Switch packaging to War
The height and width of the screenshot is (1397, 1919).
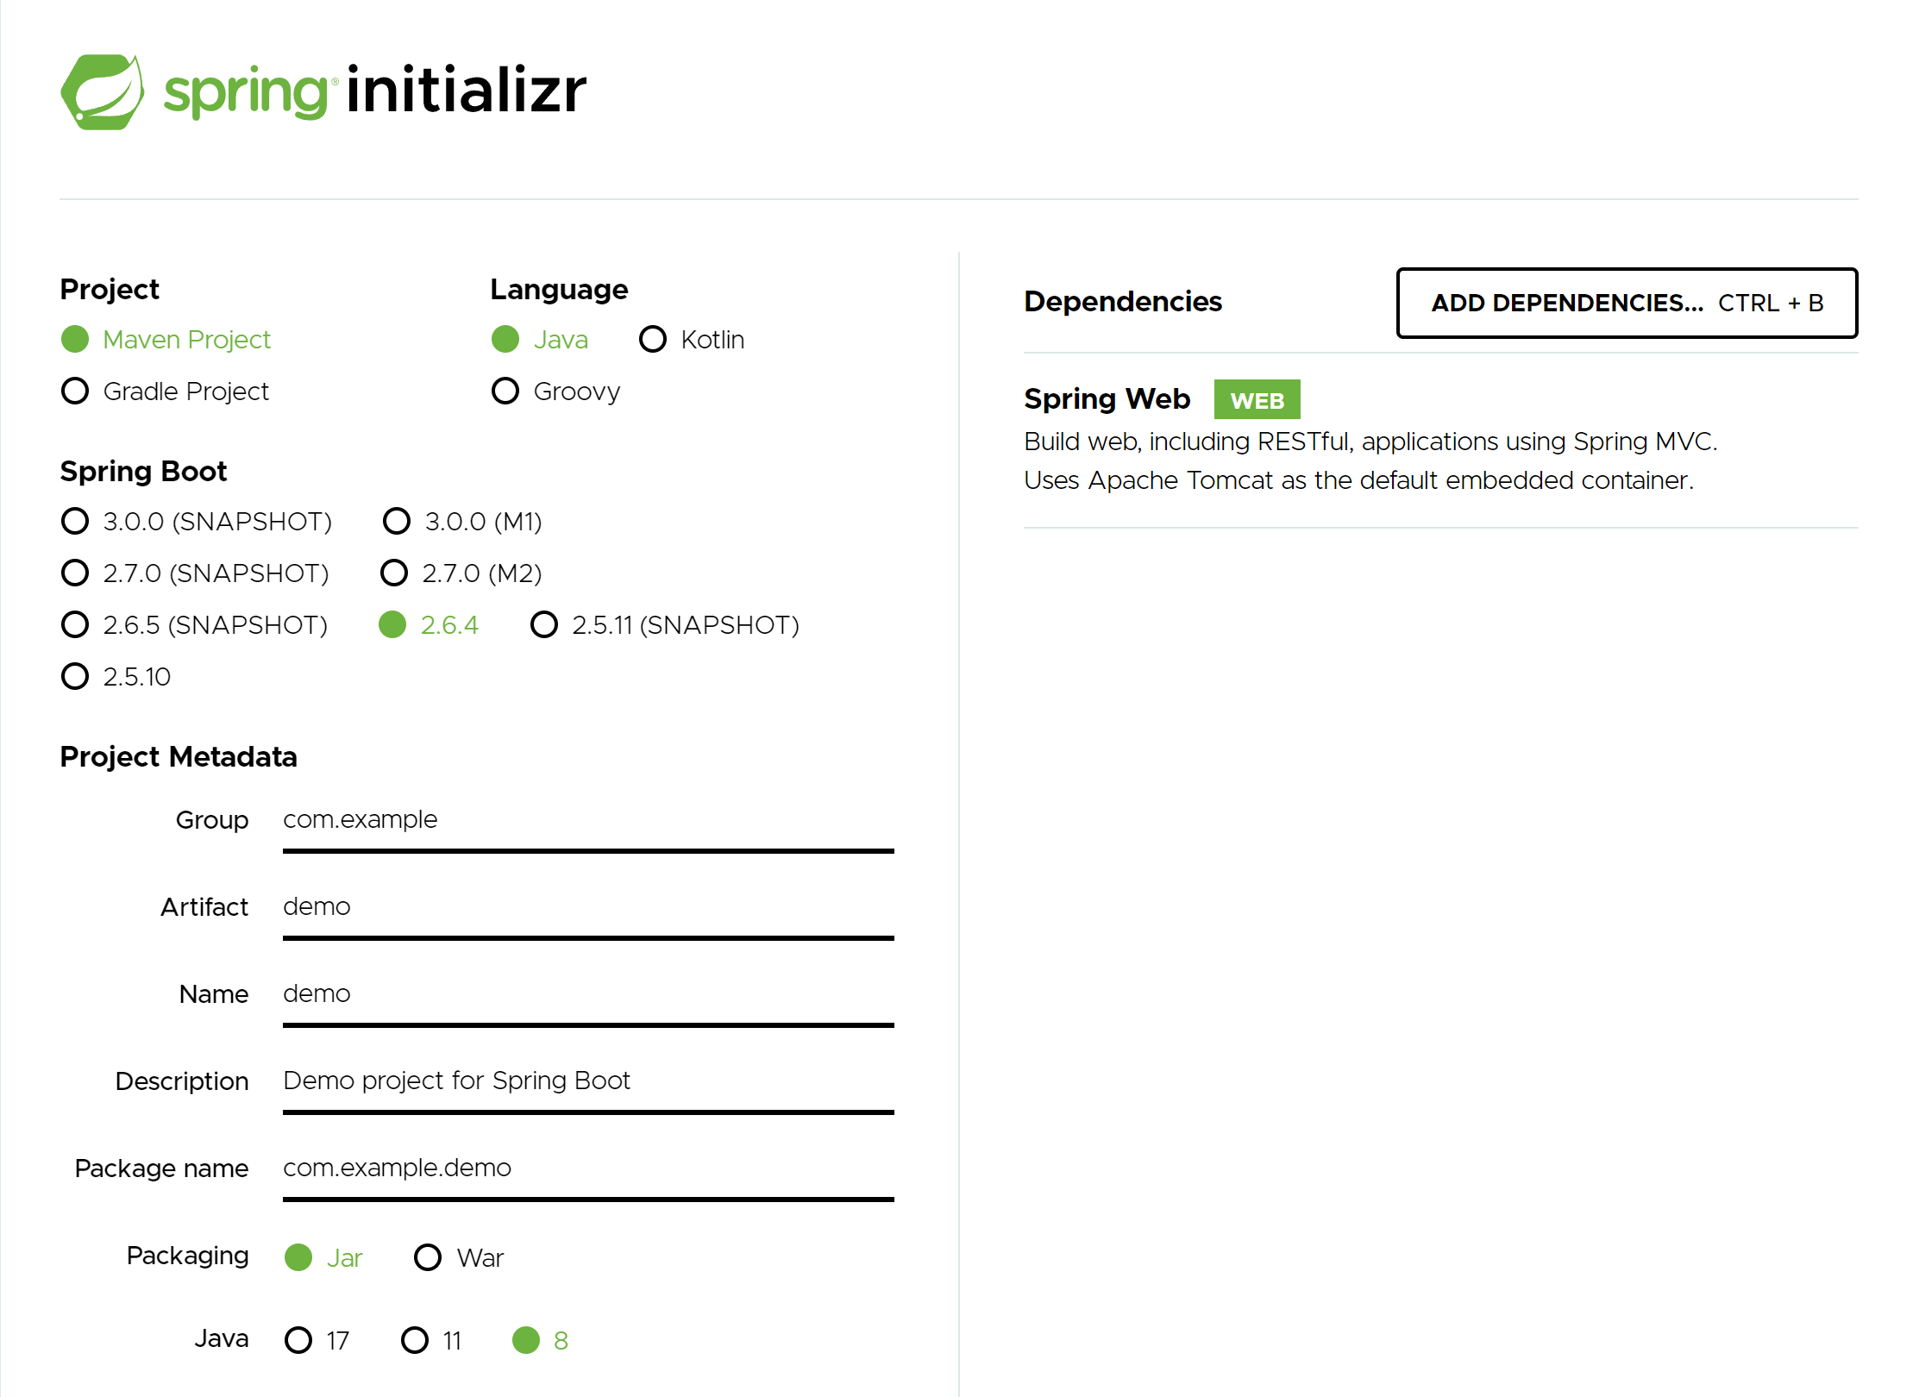click(x=428, y=1257)
